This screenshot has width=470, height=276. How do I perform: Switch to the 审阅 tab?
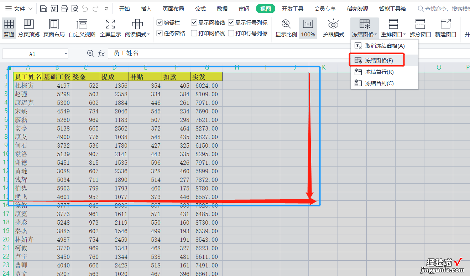click(x=244, y=9)
